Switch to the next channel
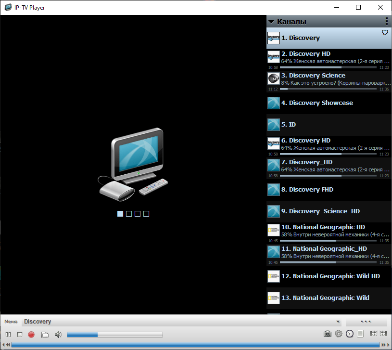The width and height of the screenshot is (392, 350). [383, 334]
